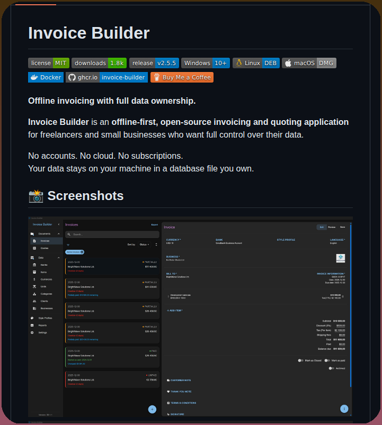Open the Sort by Status dropdown
Viewport: 382px width, 425px height.
[144, 245]
